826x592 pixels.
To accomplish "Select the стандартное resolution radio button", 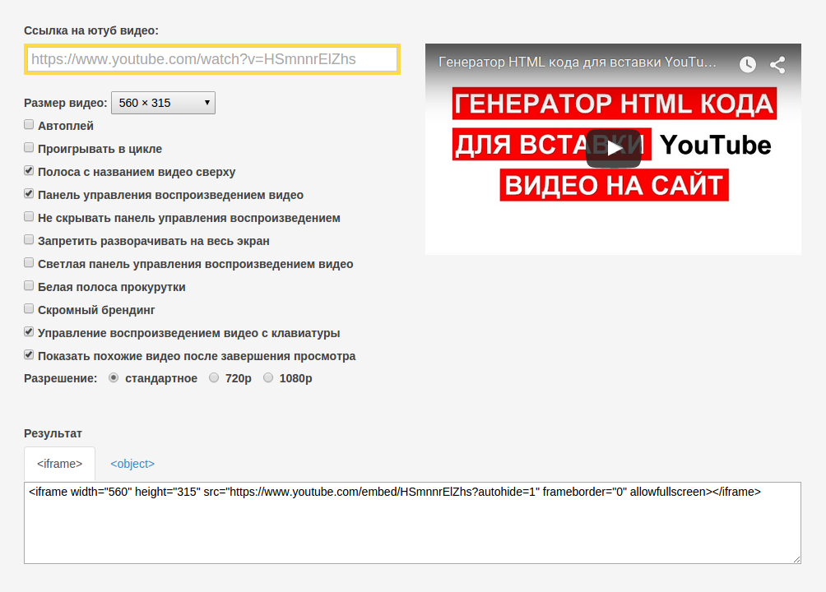I will click(114, 377).
